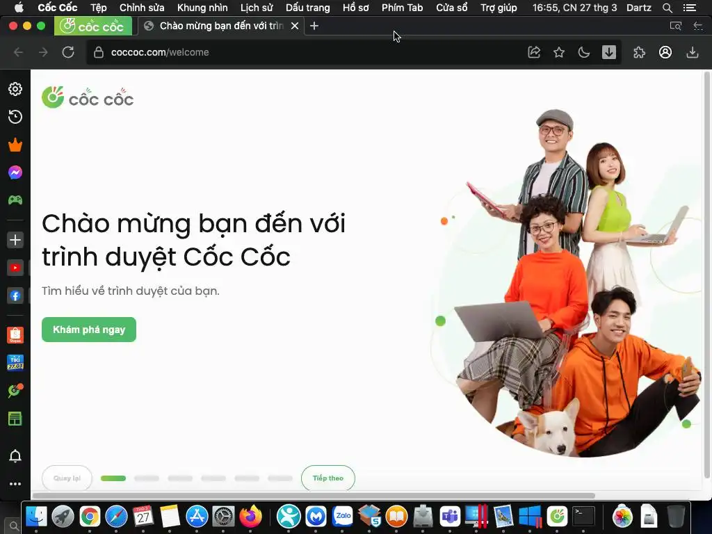Open the Cửa sổ menu
This screenshot has height=534, width=712.
452,8
